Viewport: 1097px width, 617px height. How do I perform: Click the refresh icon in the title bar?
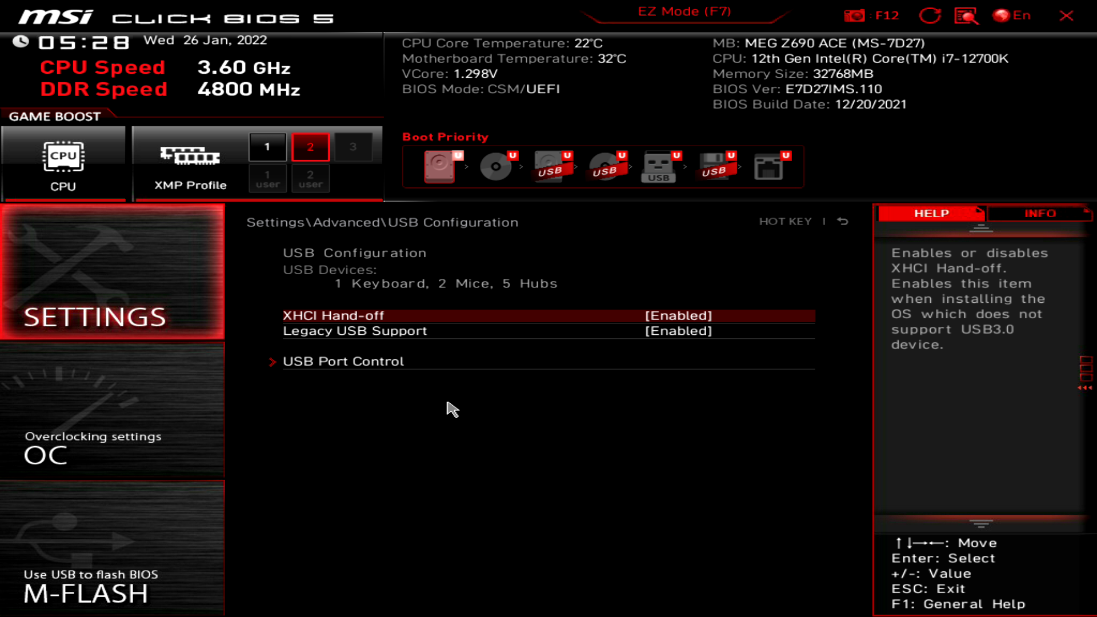click(930, 15)
